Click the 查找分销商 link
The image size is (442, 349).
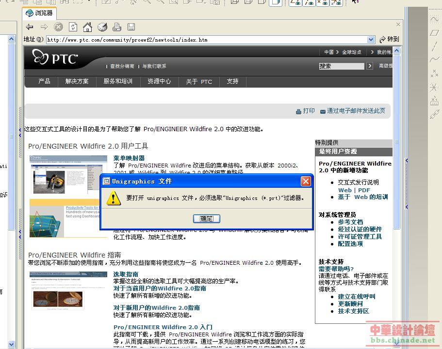coord(122,66)
